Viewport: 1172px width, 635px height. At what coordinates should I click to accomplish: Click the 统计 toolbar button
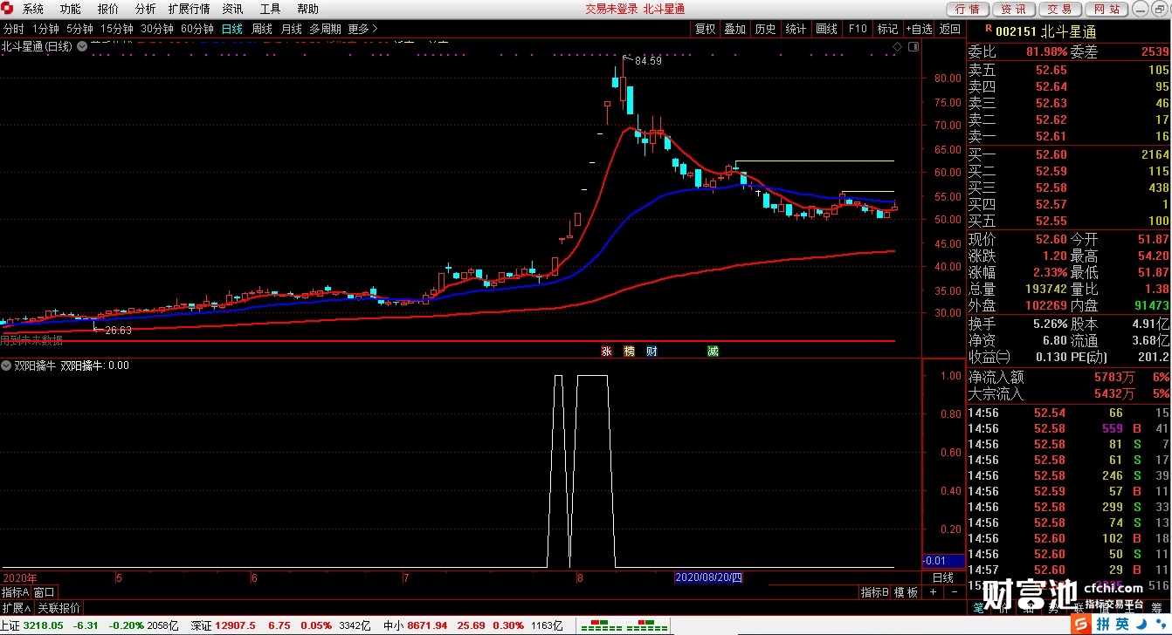[796, 29]
